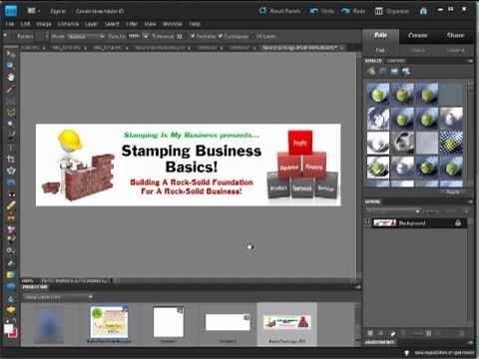
Task: Show Filters in the Effects panel
Action: [x=371, y=71]
